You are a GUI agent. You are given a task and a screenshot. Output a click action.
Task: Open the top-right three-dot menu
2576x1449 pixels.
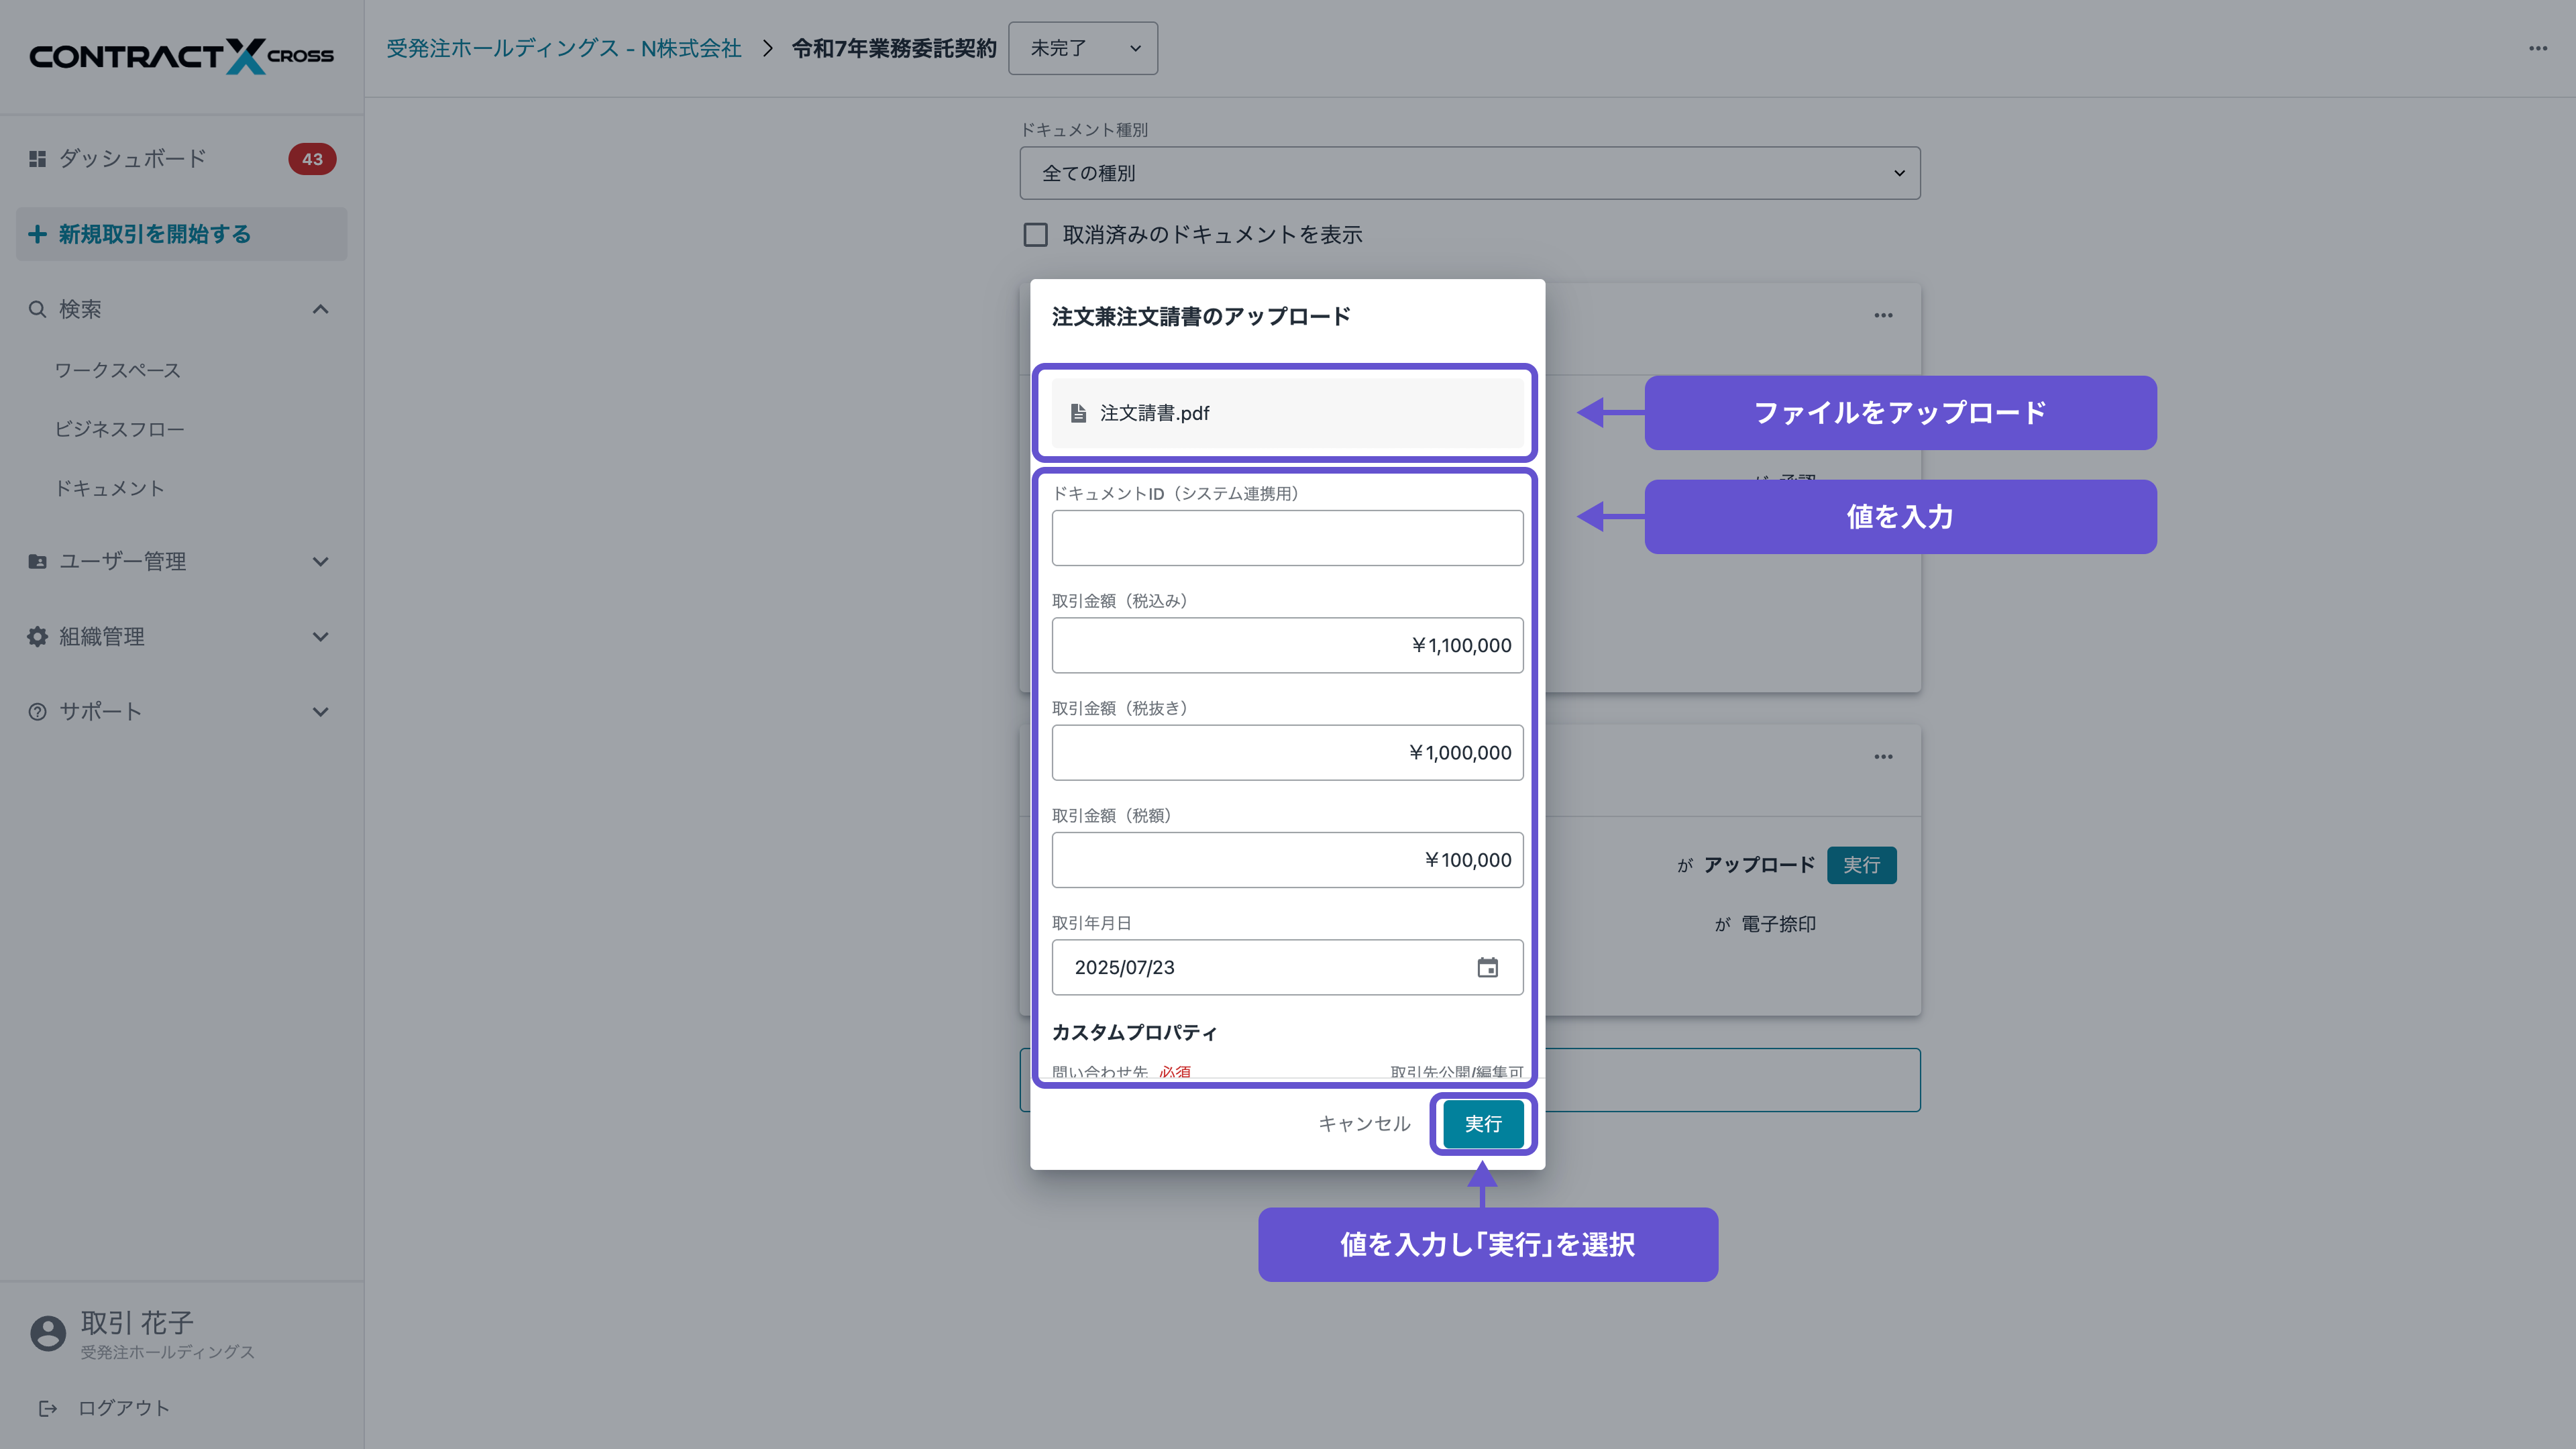[2537, 48]
